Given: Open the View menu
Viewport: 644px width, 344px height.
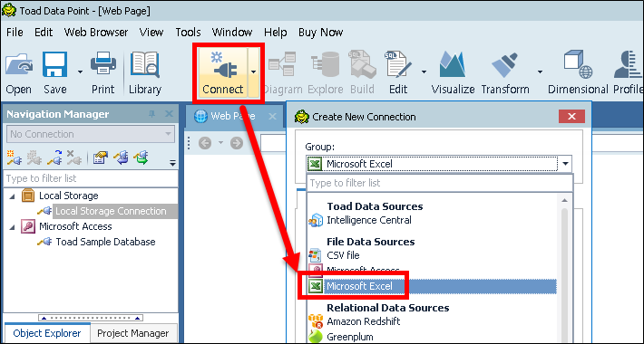Looking at the screenshot, I should point(151,33).
